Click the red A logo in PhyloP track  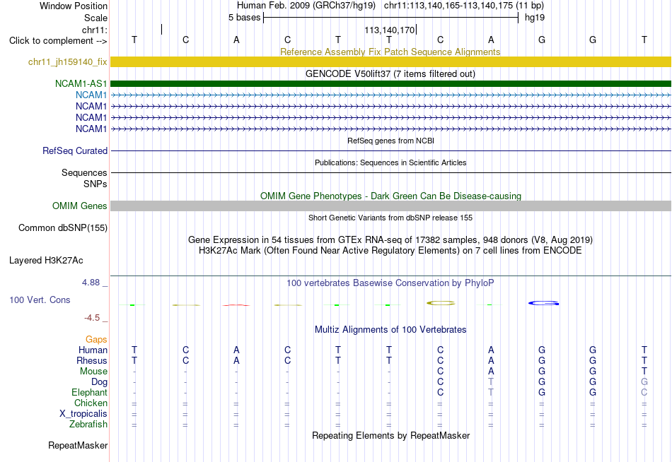click(236, 305)
